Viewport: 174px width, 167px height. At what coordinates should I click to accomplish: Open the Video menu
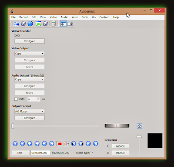click(x=54, y=17)
